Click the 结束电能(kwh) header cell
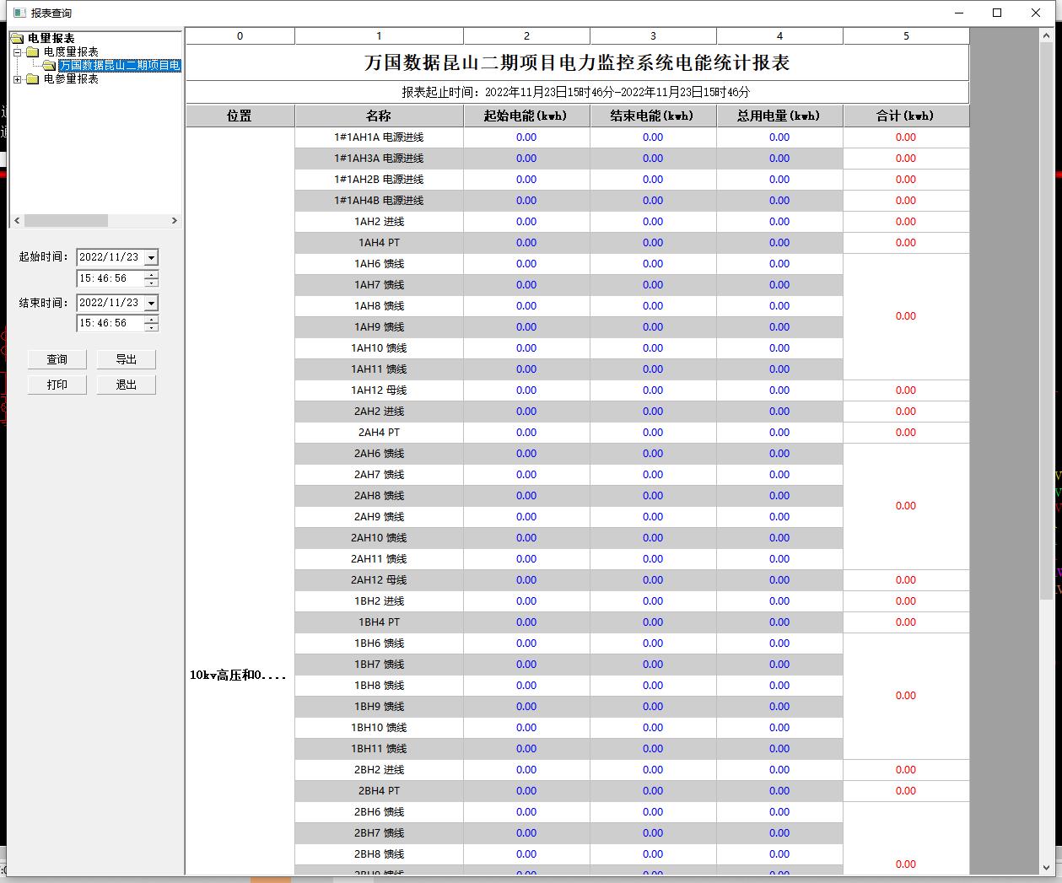This screenshot has width=1062, height=883. pos(654,116)
